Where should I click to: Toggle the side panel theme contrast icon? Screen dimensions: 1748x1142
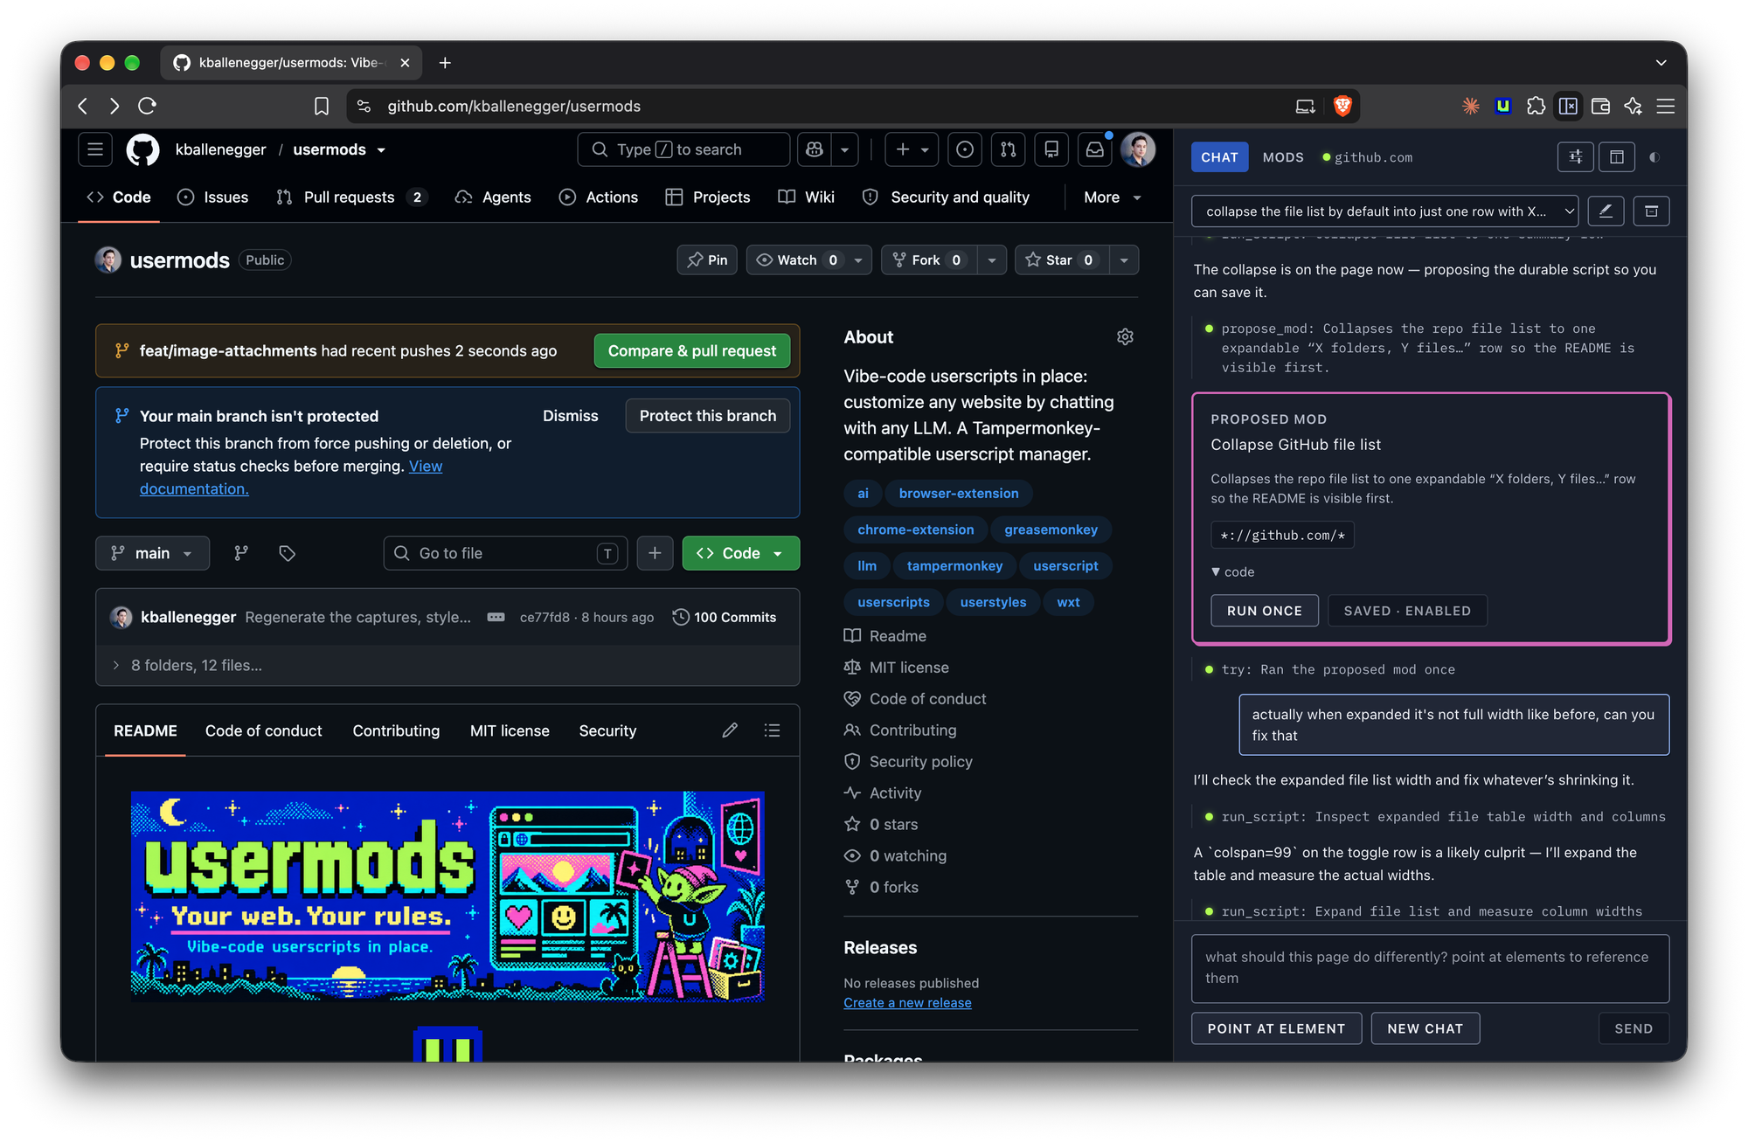click(x=1654, y=157)
